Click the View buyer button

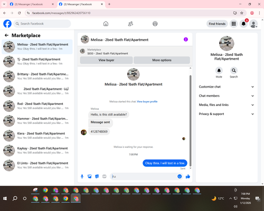tap(106, 60)
